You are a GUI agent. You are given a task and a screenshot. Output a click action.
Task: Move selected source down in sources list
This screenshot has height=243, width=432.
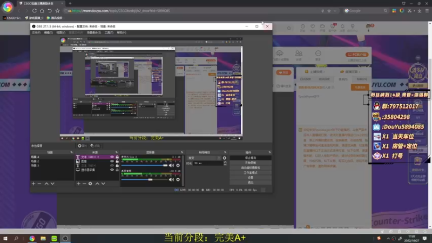[103, 184]
